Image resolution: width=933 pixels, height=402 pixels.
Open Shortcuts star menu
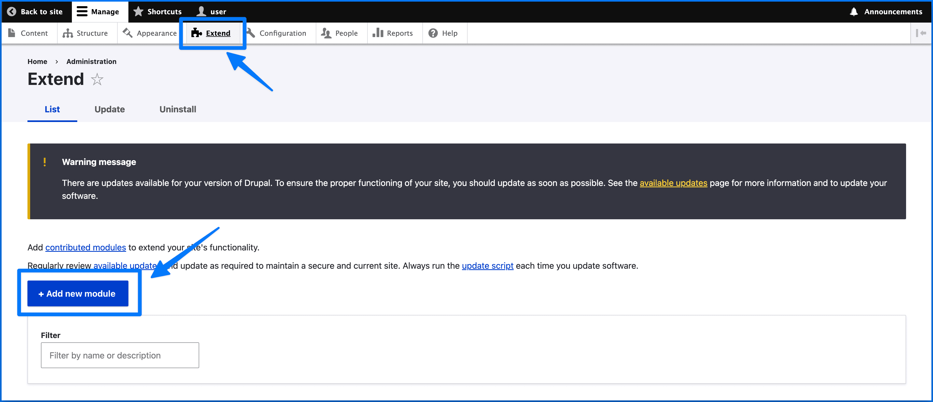(138, 12)
